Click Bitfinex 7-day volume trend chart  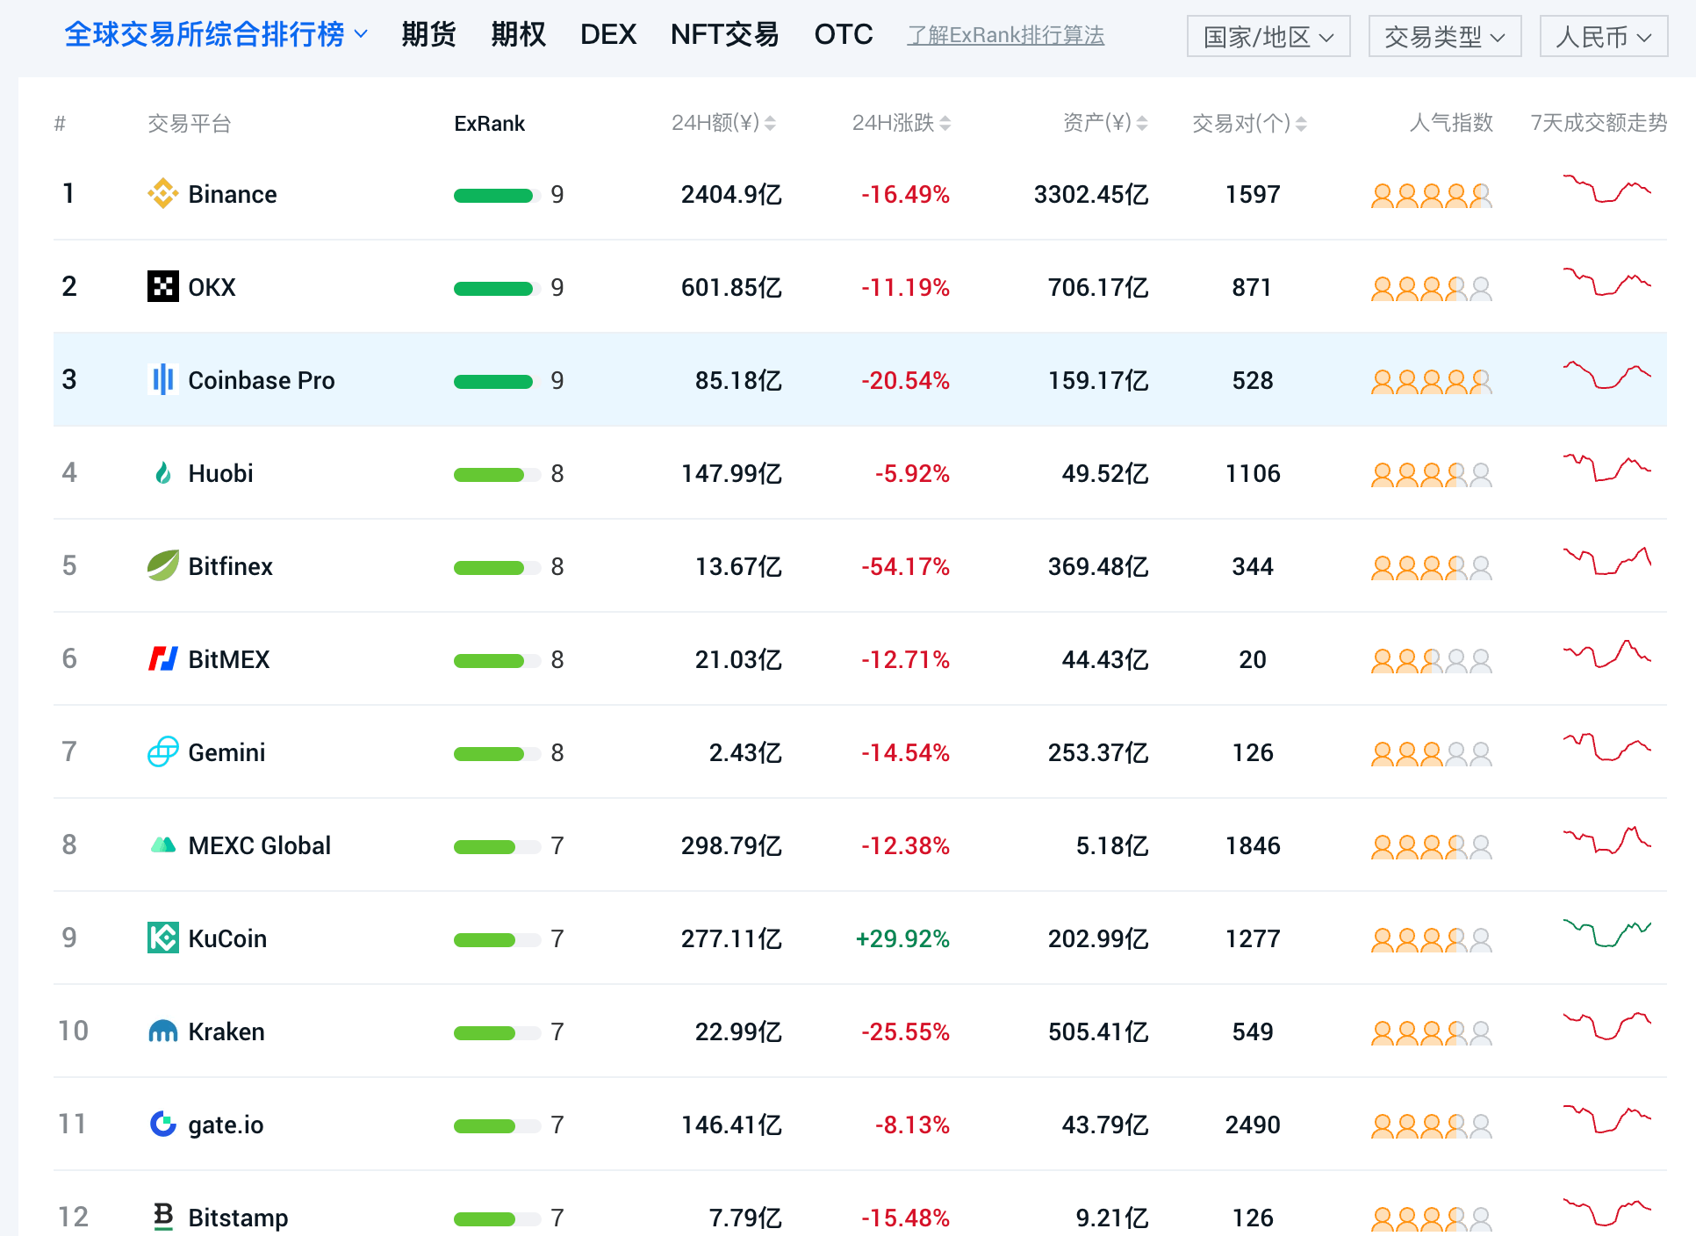1607,561
